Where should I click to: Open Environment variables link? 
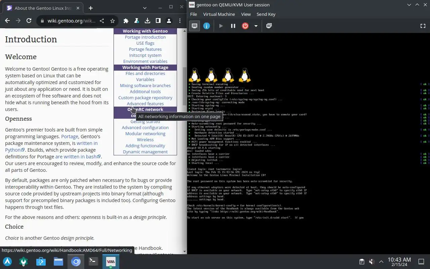click(145, 61)
